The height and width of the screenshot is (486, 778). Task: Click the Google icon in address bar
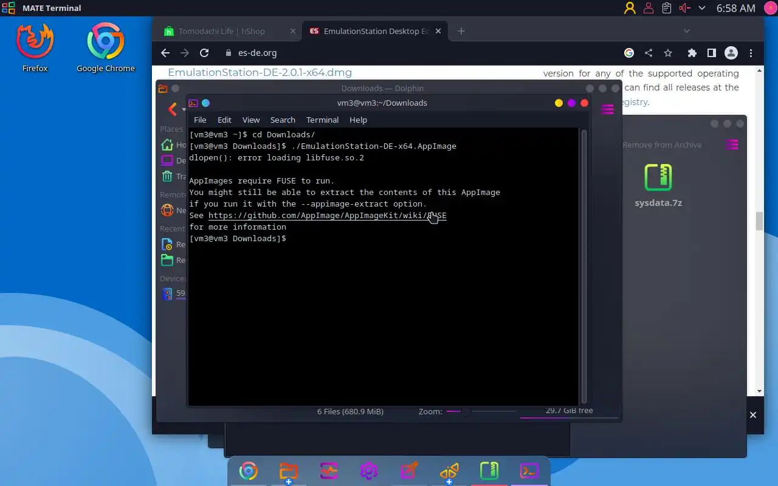629,53
